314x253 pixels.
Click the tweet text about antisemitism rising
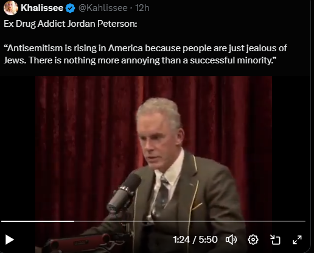coord(145,54)
